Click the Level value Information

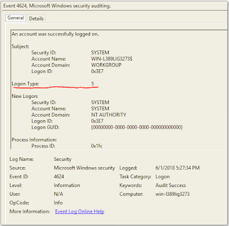click(67, 185)
